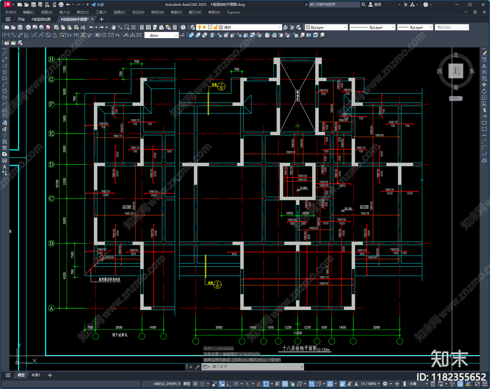Toggle snap mode dots in status bar

(x=202, y=384)
